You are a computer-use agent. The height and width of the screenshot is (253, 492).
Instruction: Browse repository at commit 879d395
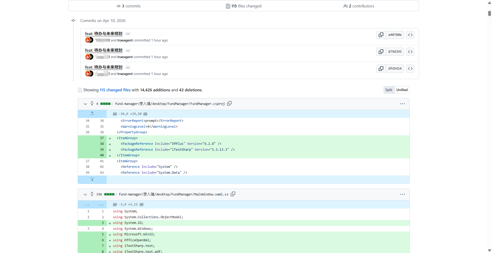click(x=410, y=52)
